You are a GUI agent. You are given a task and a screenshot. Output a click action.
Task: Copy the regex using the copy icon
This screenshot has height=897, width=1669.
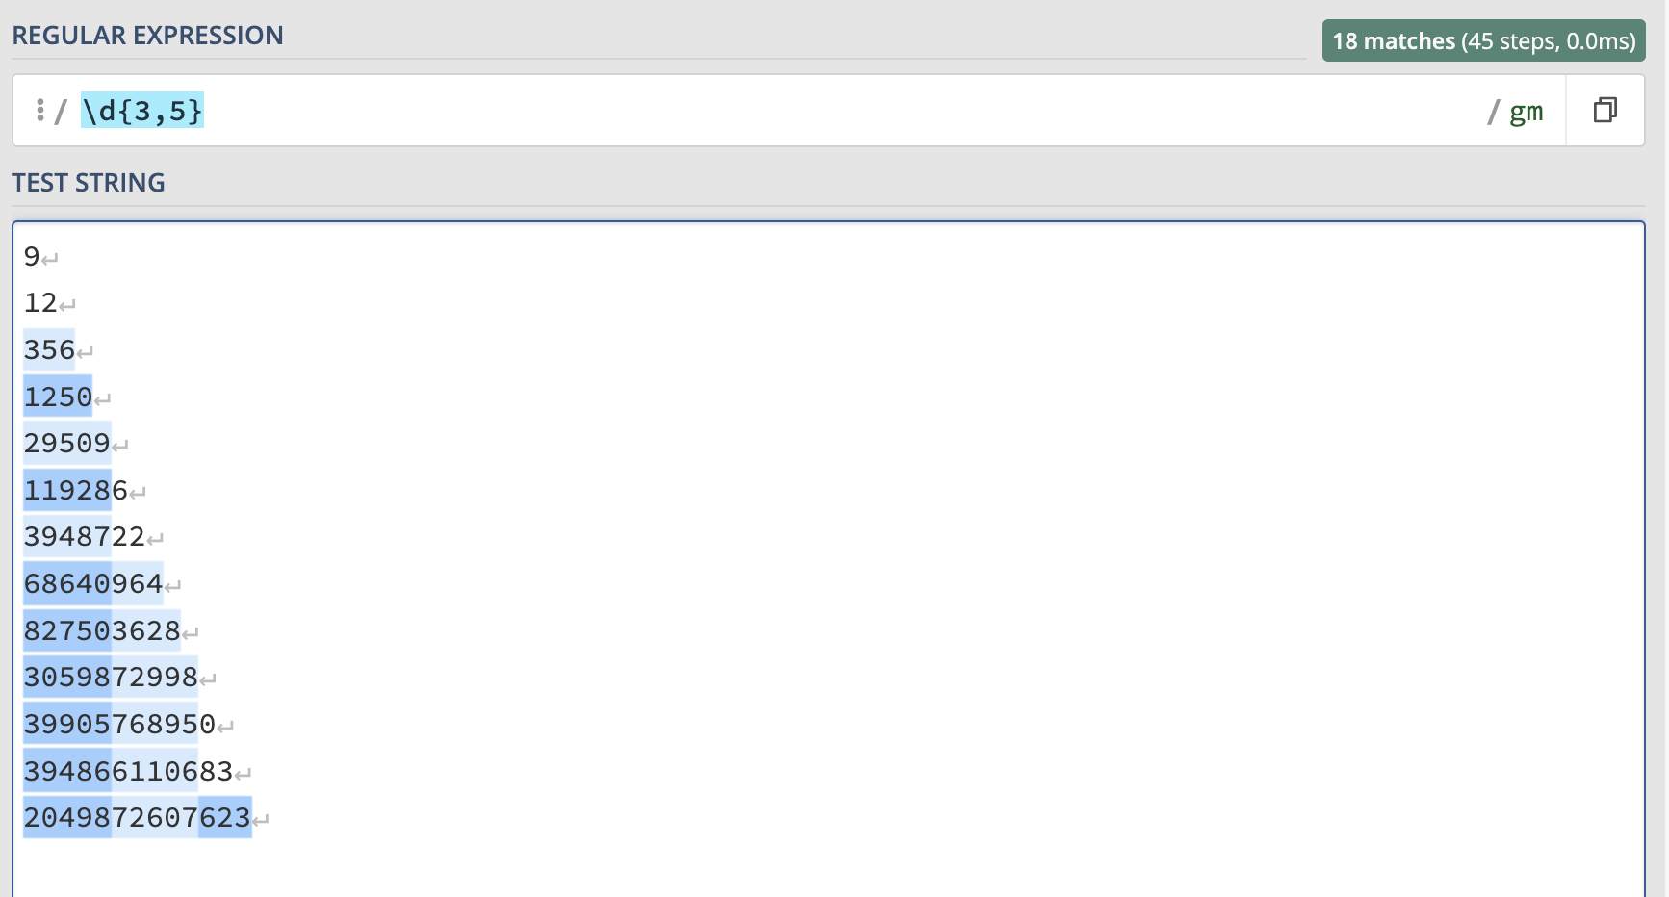(x=1605, y=111)
